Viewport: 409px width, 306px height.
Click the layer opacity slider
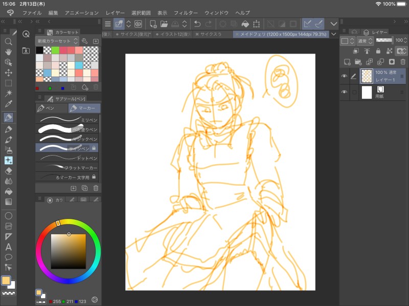coord(385,40)
